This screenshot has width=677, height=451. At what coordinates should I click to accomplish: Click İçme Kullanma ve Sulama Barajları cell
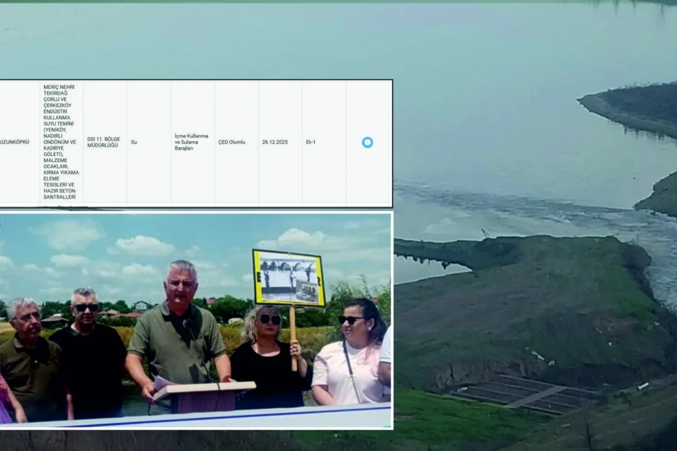click(191, 142)
